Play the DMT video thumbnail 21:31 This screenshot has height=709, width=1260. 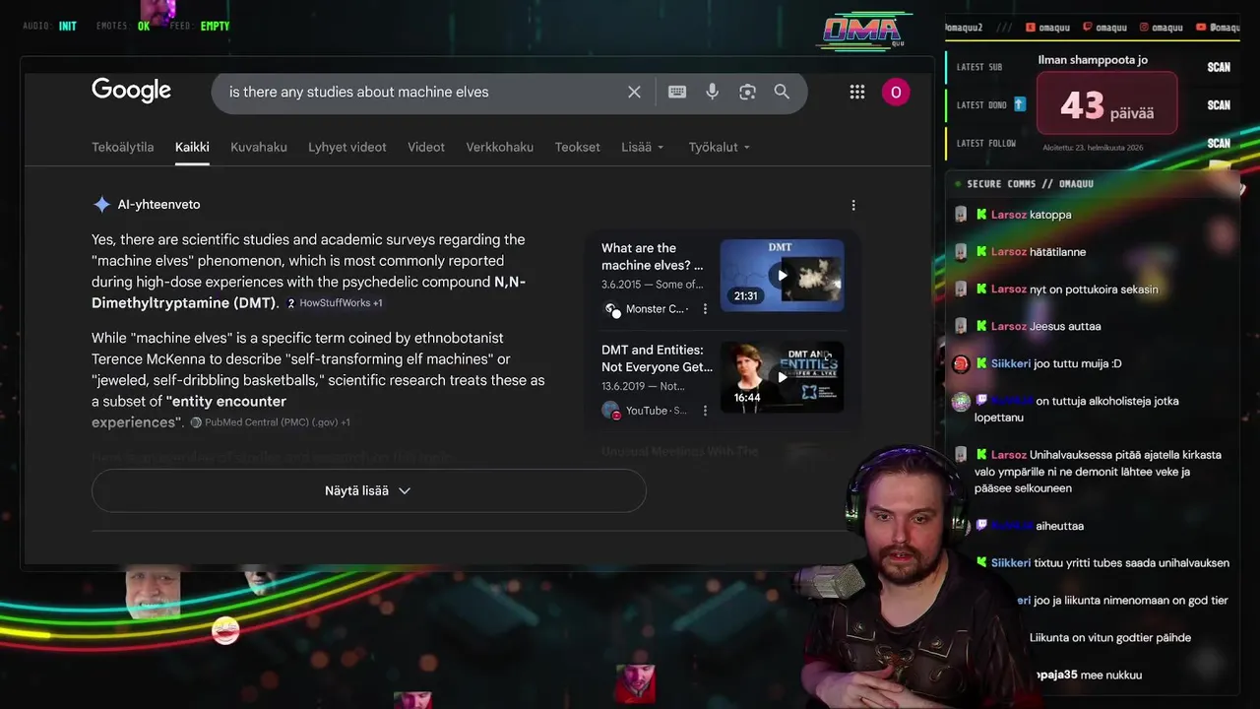click(782, 275)
